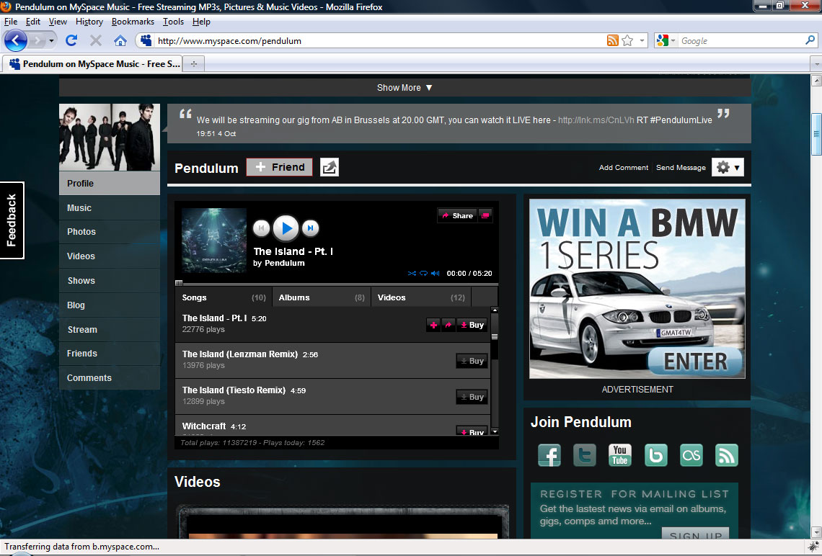Click the search magnifier icon in Google box
This screenshot has width=822, height=556.
(810, 40)
